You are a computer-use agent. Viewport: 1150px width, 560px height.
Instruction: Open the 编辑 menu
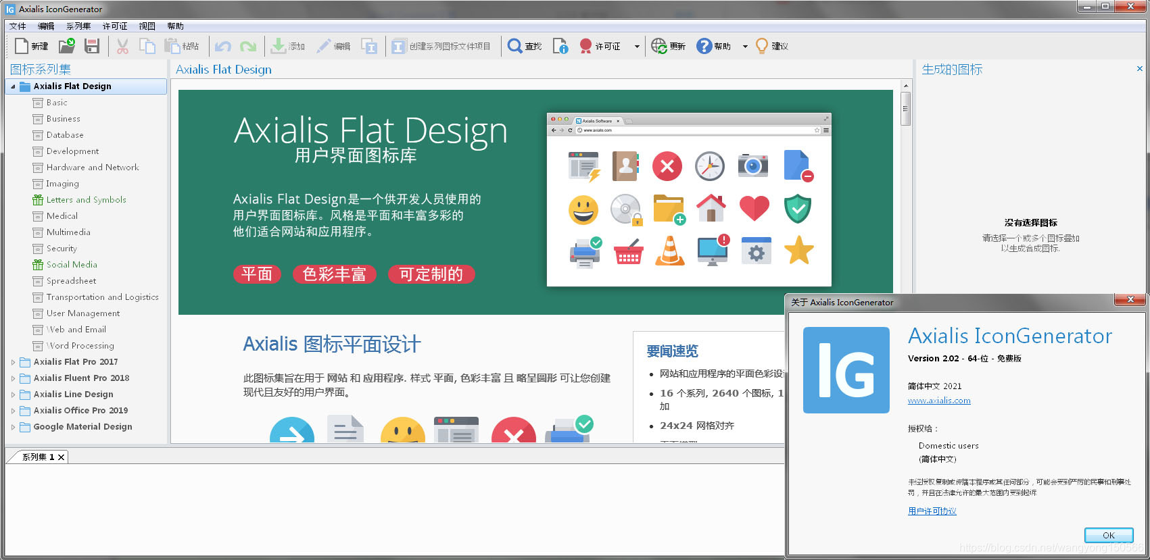tap(46, 26)
